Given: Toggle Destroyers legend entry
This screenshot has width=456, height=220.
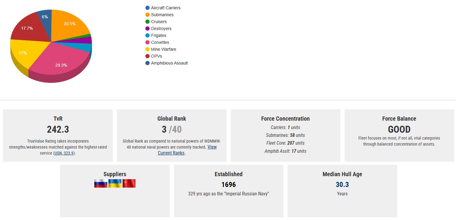Looking at the screenshot, I should click(161, 29).
